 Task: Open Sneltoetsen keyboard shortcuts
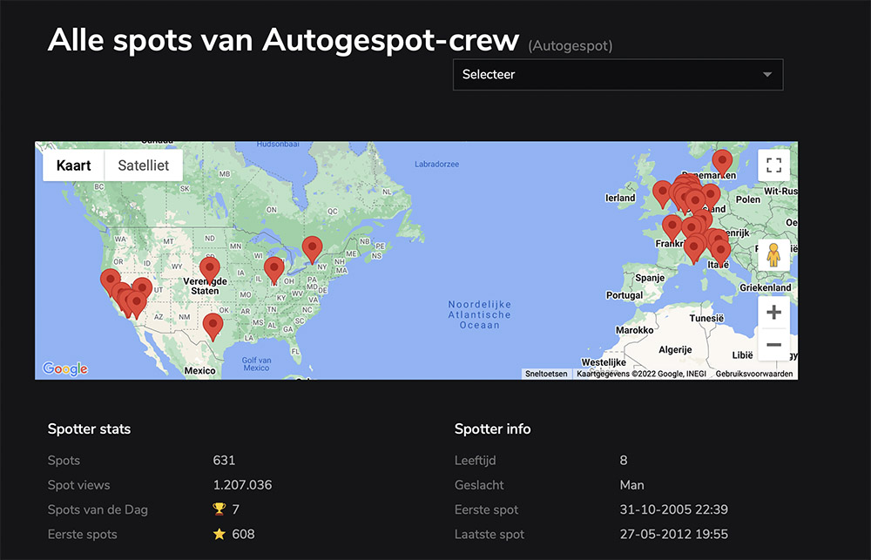click(546, 374)
